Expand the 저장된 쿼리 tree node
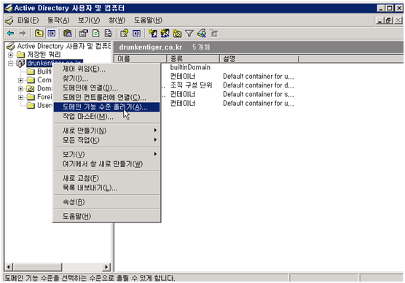Image resolution: width=405 pixels, height=283 pixels. click(x=11, y=55)
